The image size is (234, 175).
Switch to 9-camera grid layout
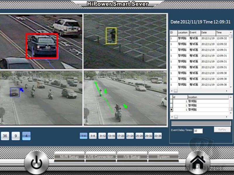point(16,136)
